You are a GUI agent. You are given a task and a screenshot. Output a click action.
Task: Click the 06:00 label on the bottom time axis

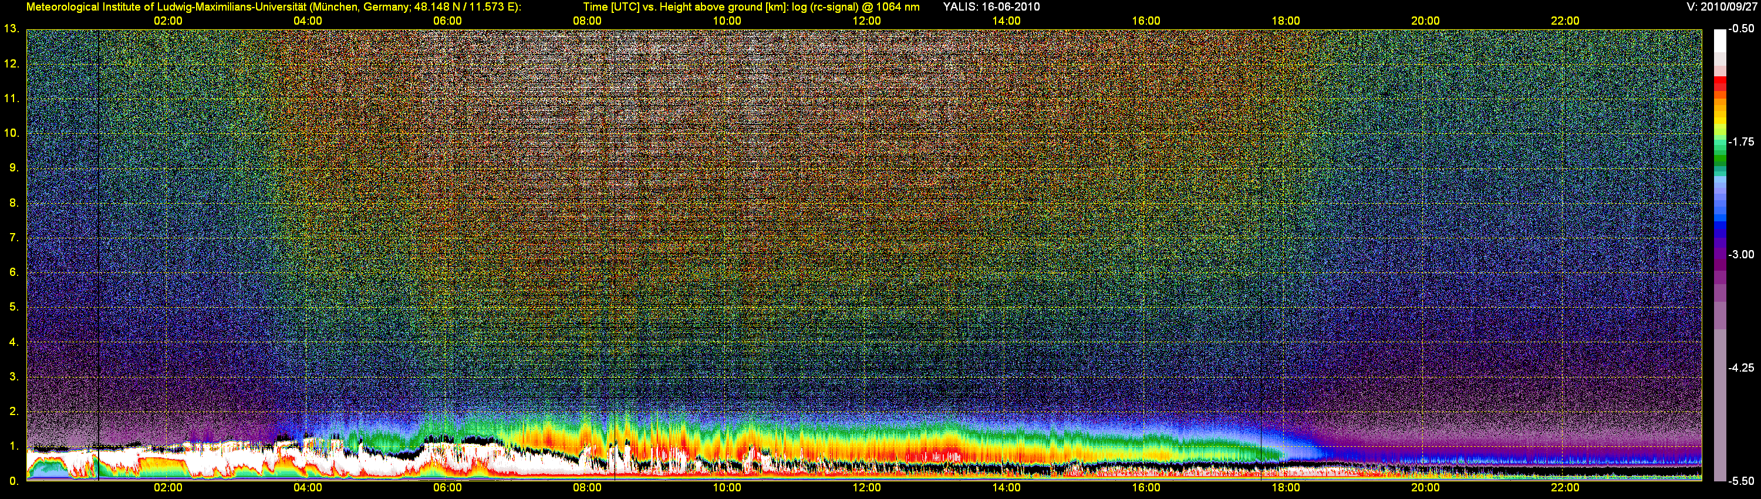447,488
